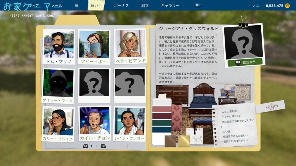Select buyer card ゲイリー・フード

(58, 86)
